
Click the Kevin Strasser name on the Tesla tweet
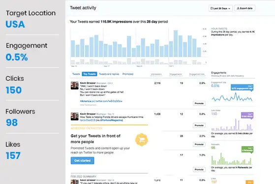point(88,114)
